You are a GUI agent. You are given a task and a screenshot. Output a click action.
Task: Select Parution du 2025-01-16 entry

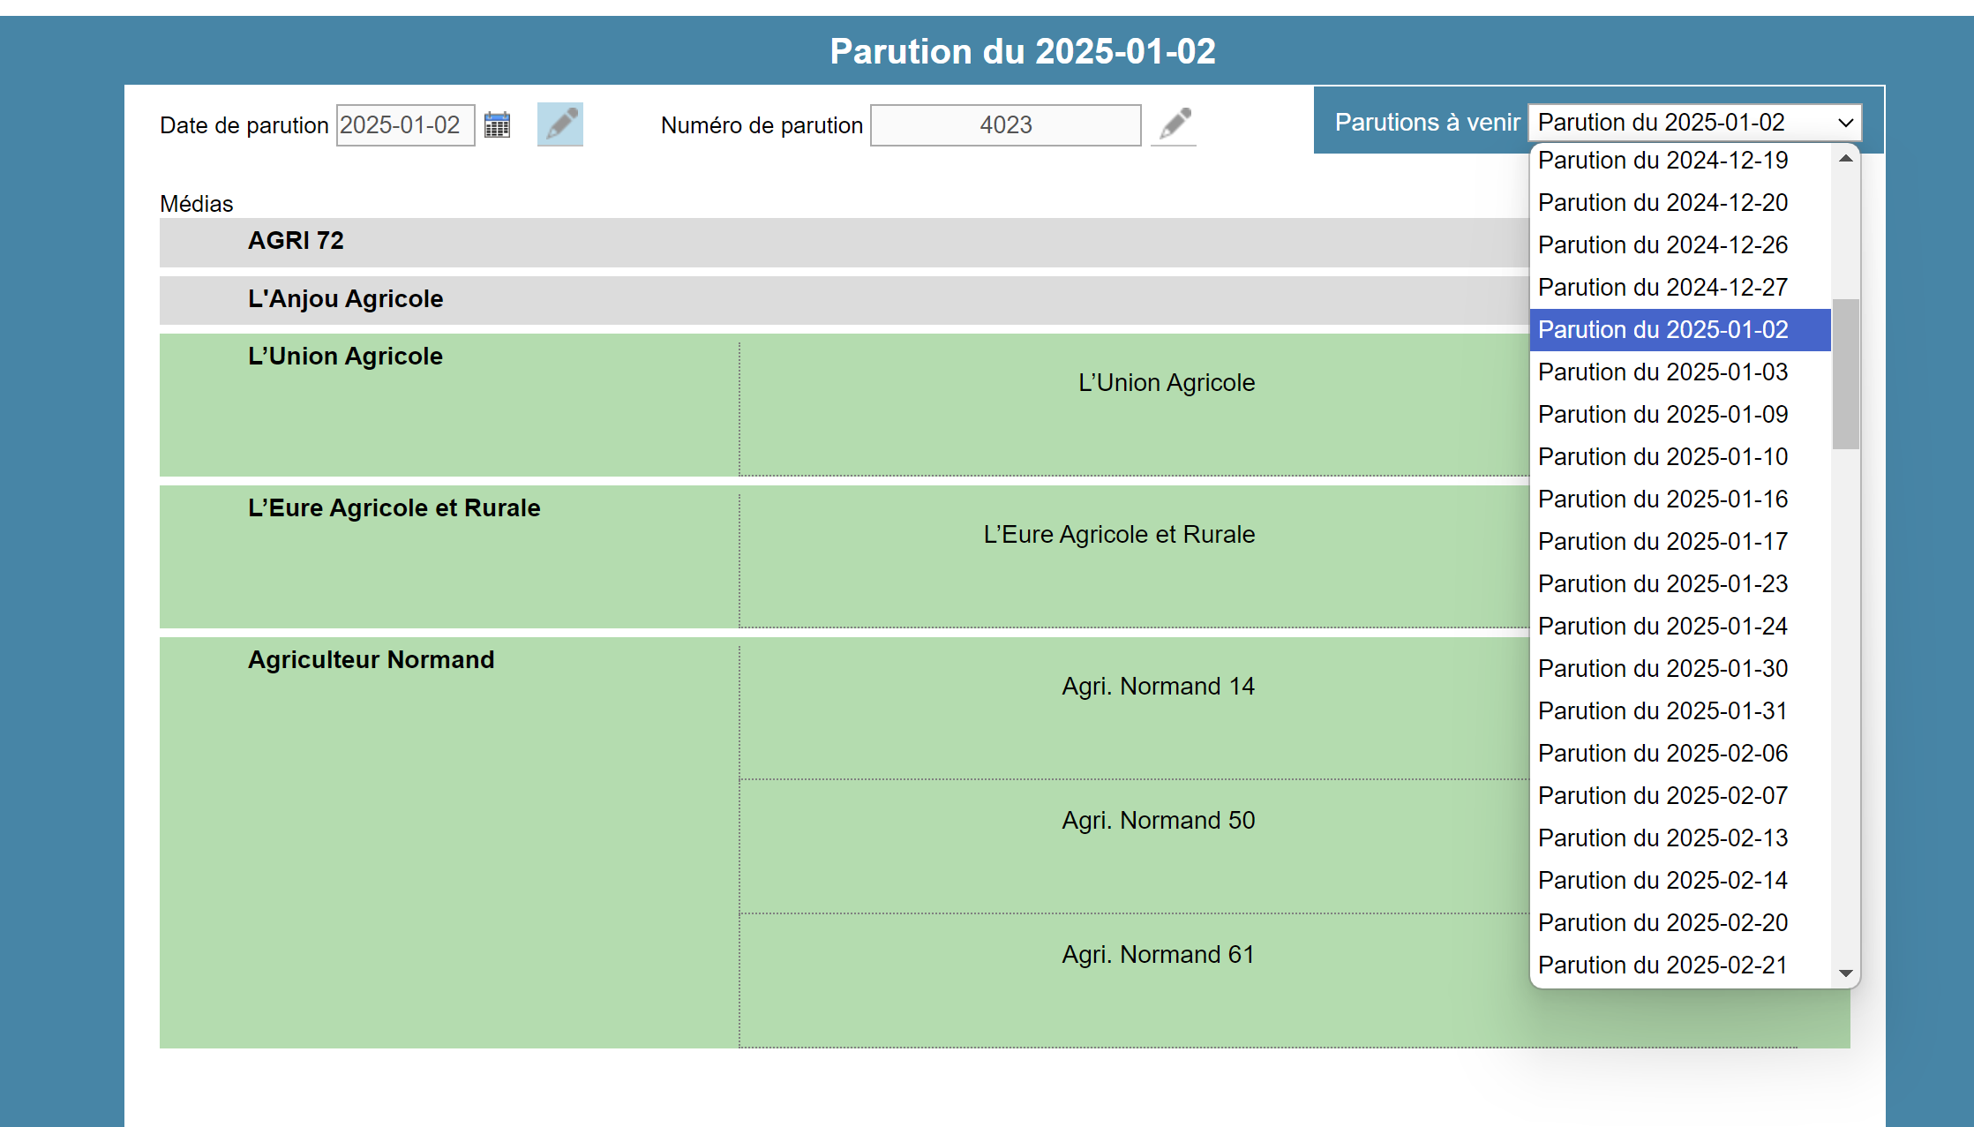[1663, 500]
